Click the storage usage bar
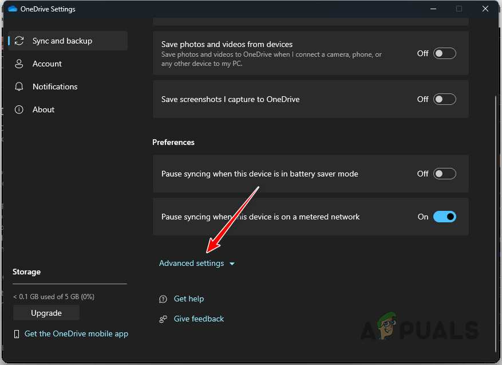This screenshot has height=365, width=502. [x=69, y=283]
